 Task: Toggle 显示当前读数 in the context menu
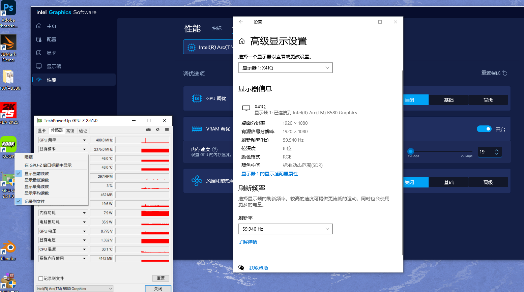tap(36, 174)
